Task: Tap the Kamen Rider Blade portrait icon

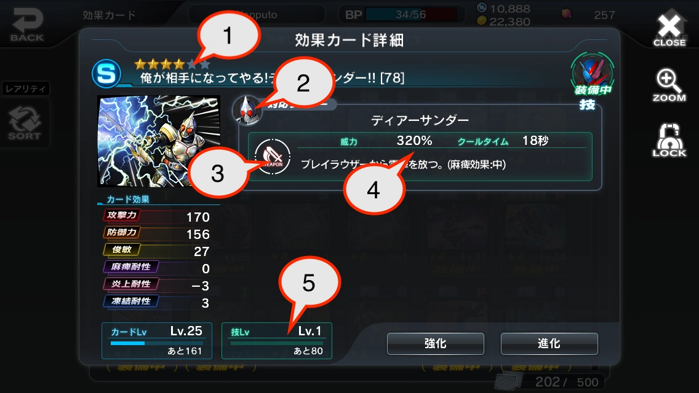Action: click(247, 111)
